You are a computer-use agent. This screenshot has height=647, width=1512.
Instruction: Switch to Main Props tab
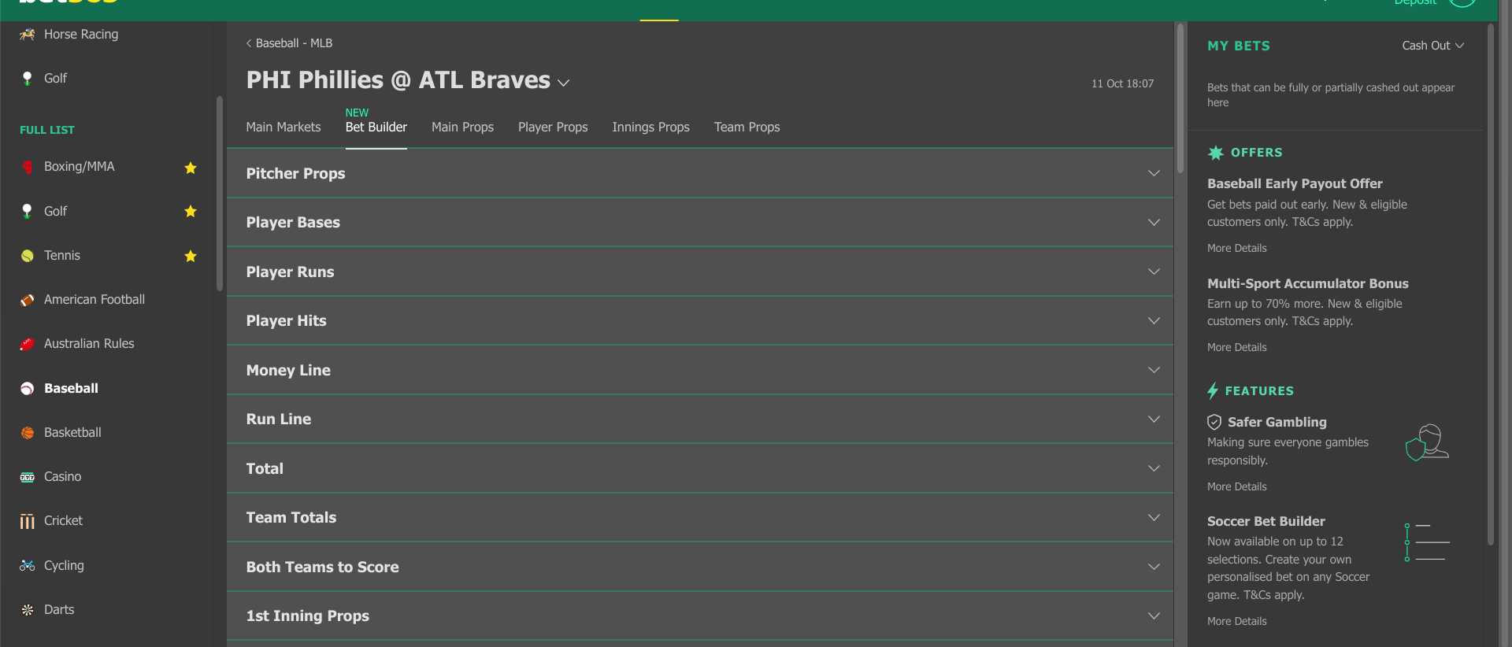click(462, 127)
